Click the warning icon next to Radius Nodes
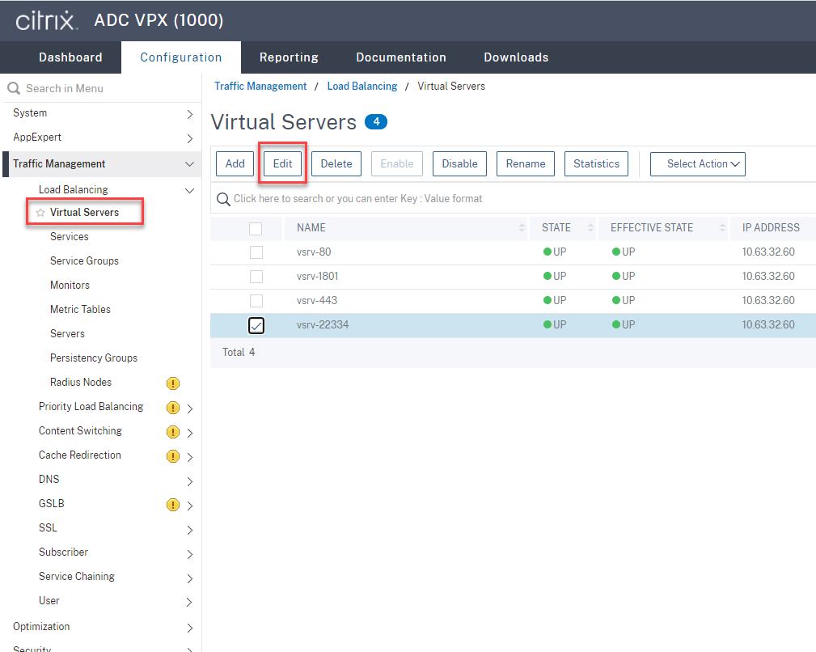The width and height of the screenshot is (816, 652). [172, 382]
